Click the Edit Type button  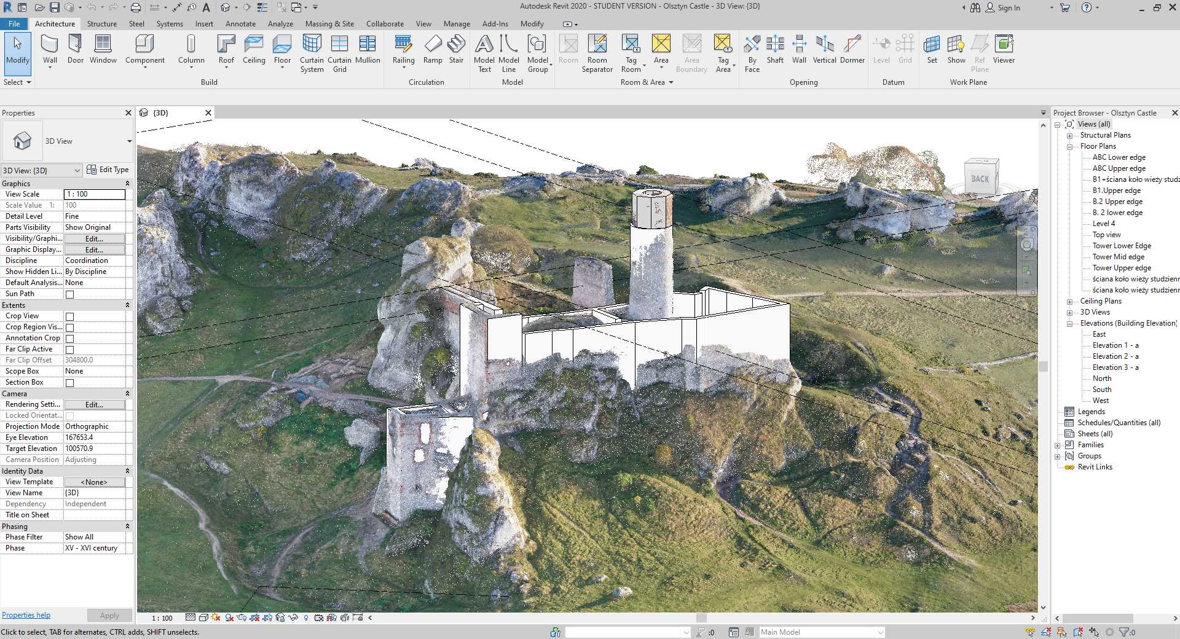pyautogui.click(x=108, y=170)
